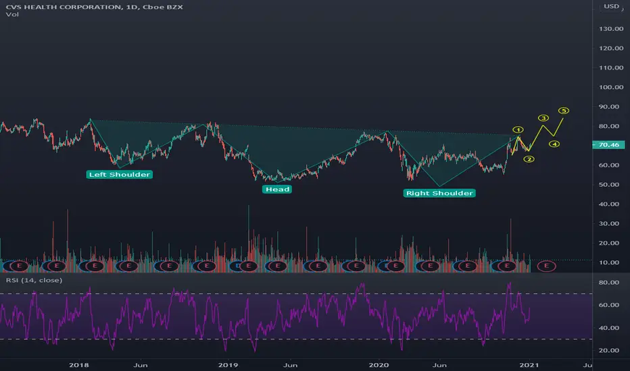The height and width of the screenshot is (371, 630).
Task: Click the 10.00 price scale label
Action: (608, 262)
